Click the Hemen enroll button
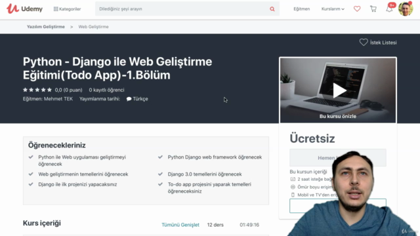This screenshot has width=420, height=236. click(338, 157)
